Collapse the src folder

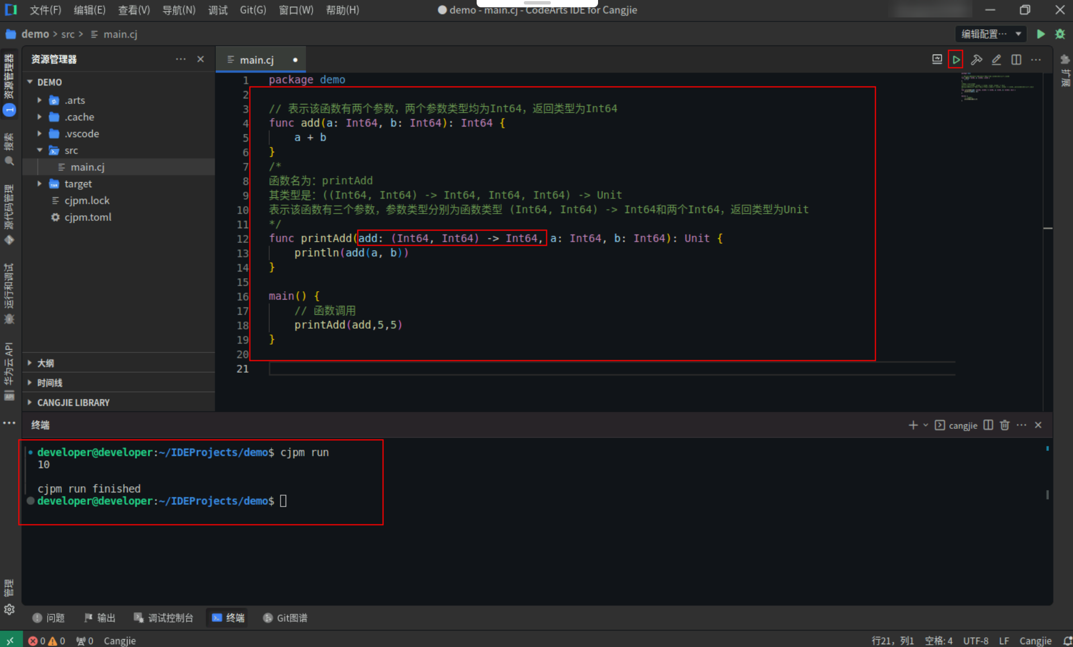point(39,150)
